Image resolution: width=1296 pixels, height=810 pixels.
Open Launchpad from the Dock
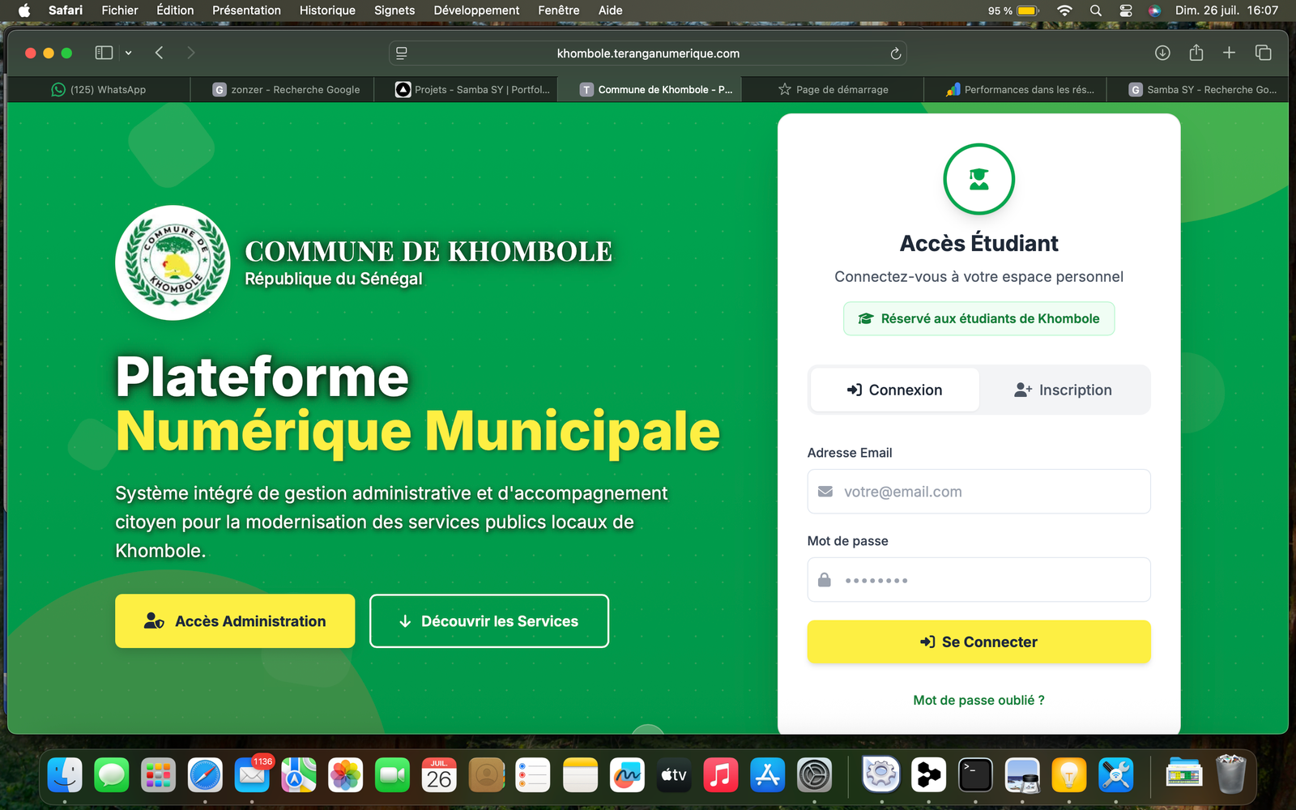[158, 775]
